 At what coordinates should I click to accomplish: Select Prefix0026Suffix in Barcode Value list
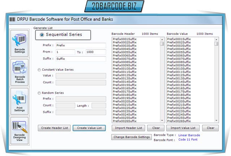(x=179, y=121)
